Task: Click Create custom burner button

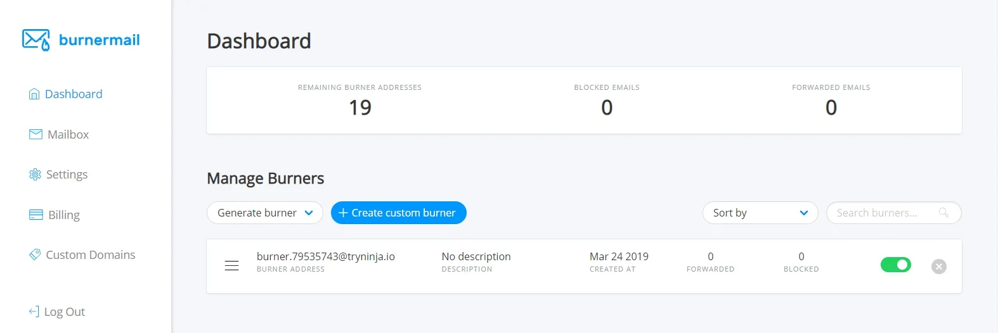Action: click(x=399, y=213)
